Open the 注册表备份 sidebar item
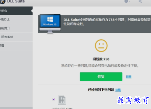The width and height of the screenshot is (151, 109). tap(16, 37)
